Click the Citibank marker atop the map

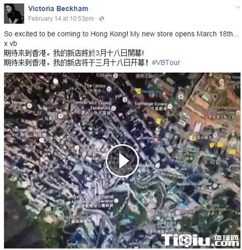tap(115, 76)
